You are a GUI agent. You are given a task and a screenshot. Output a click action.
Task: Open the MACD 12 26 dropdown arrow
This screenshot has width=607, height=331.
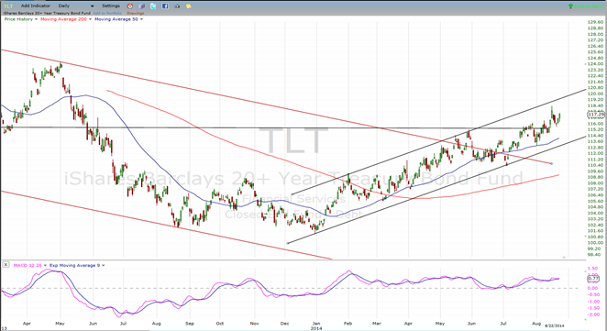[45, 266]
